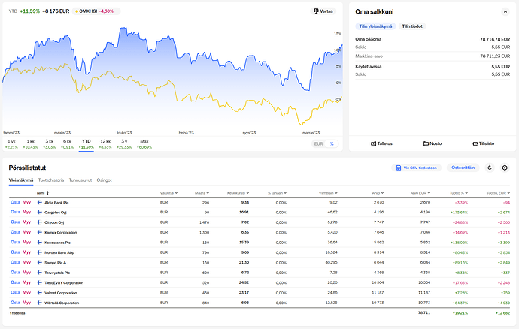The width and height of the screenshot is (519, 329).
Task: Sort by Keskikurssi column header
Action: tap(238, 193)
